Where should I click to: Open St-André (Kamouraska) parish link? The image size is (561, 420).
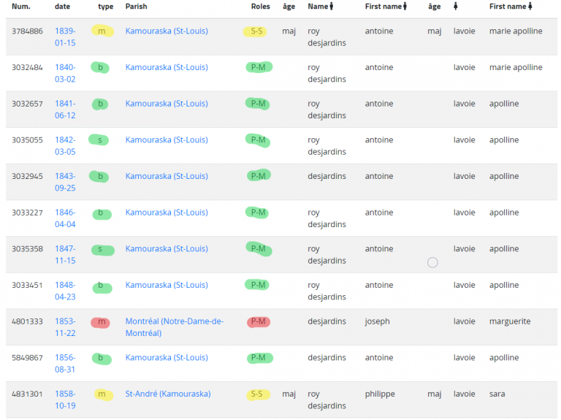pyautogui.click(x=167, y=394)
